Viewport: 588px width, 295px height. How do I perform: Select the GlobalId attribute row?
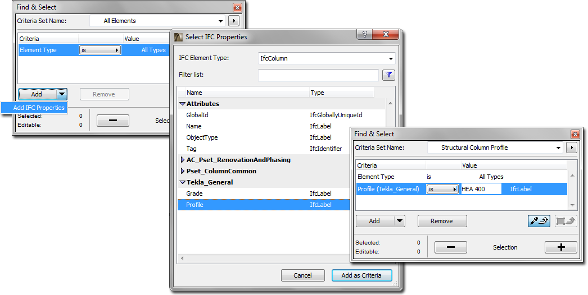point(281,115)
